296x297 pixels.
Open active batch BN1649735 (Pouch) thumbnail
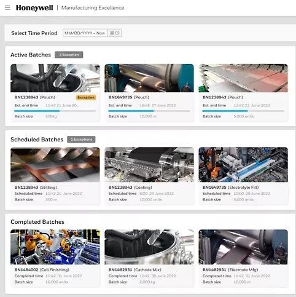pos(149,78)
